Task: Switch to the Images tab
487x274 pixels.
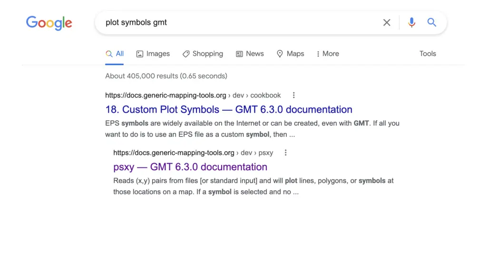Action: tap(153, 54)
